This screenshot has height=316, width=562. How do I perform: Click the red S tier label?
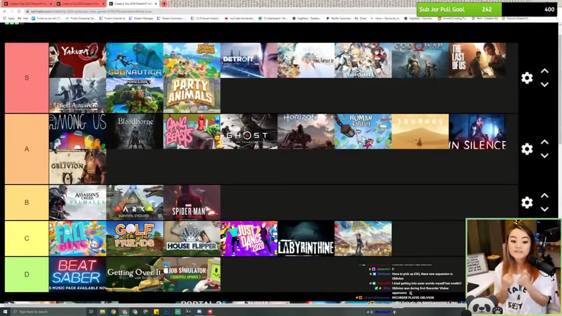27,78
